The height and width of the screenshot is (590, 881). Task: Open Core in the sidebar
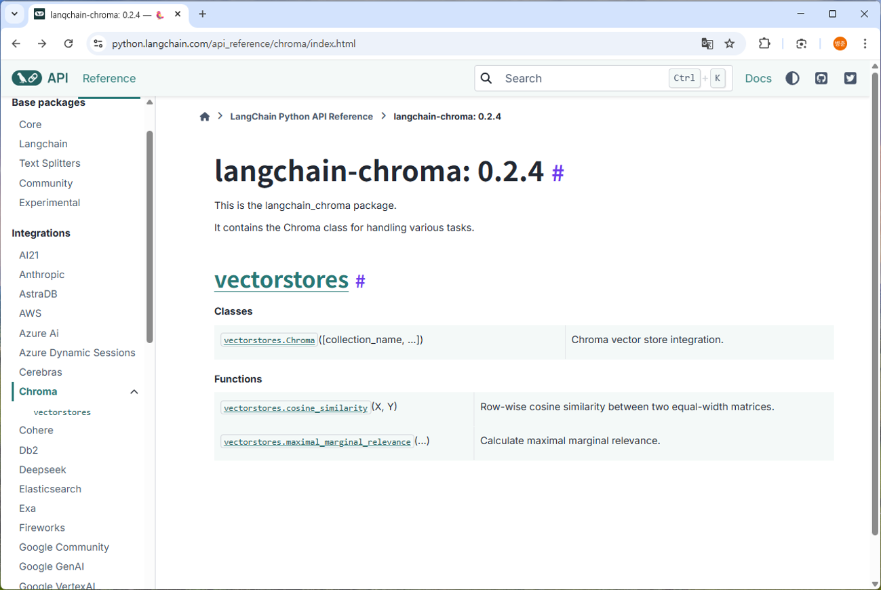pyautogui.click(x=31, y=124)
